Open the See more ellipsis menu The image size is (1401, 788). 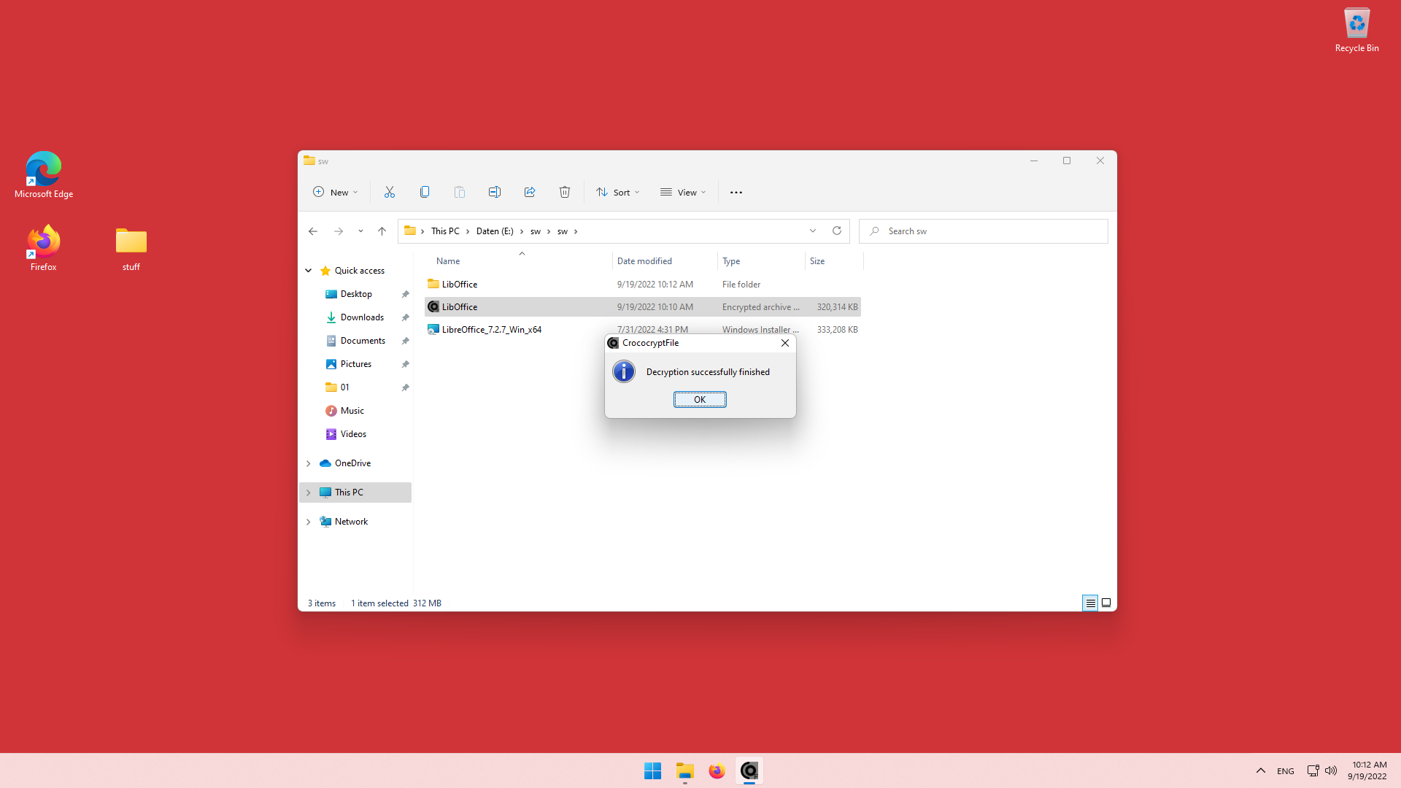736,192
